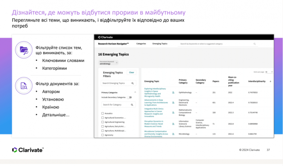Click slide page number 37

point(268,150)
